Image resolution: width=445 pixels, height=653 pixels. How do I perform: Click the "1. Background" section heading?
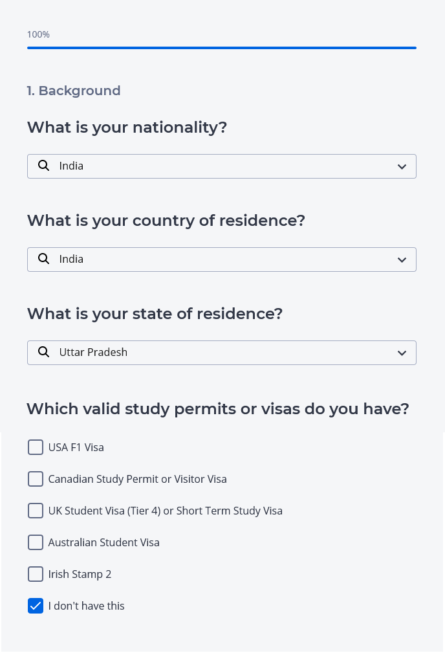tap(74, 91)
